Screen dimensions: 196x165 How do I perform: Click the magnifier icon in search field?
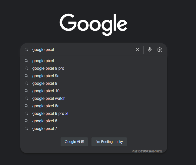coord(26,50)
